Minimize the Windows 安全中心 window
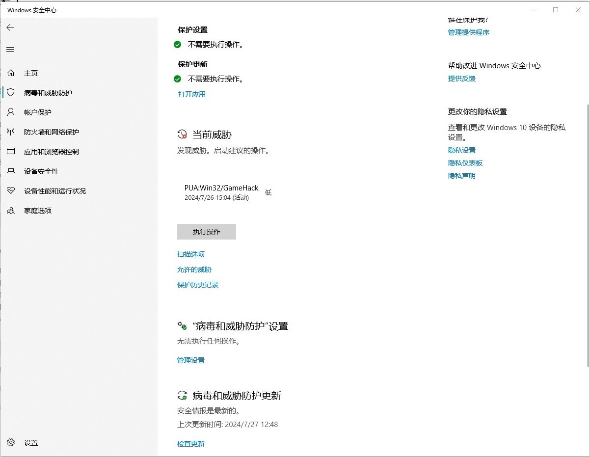Image resolution: width=590 pixels, height=457 pixels. coord(533,10)
